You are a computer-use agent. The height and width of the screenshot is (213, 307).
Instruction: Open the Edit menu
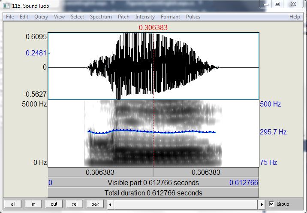tap(24, 17)
